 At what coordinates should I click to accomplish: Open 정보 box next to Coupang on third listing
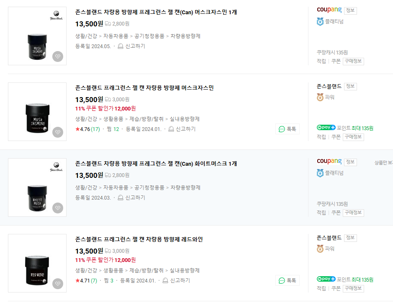click(x=350, y=162)
